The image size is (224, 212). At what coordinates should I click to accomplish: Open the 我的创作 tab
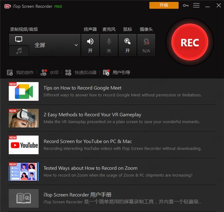[20, 72]
